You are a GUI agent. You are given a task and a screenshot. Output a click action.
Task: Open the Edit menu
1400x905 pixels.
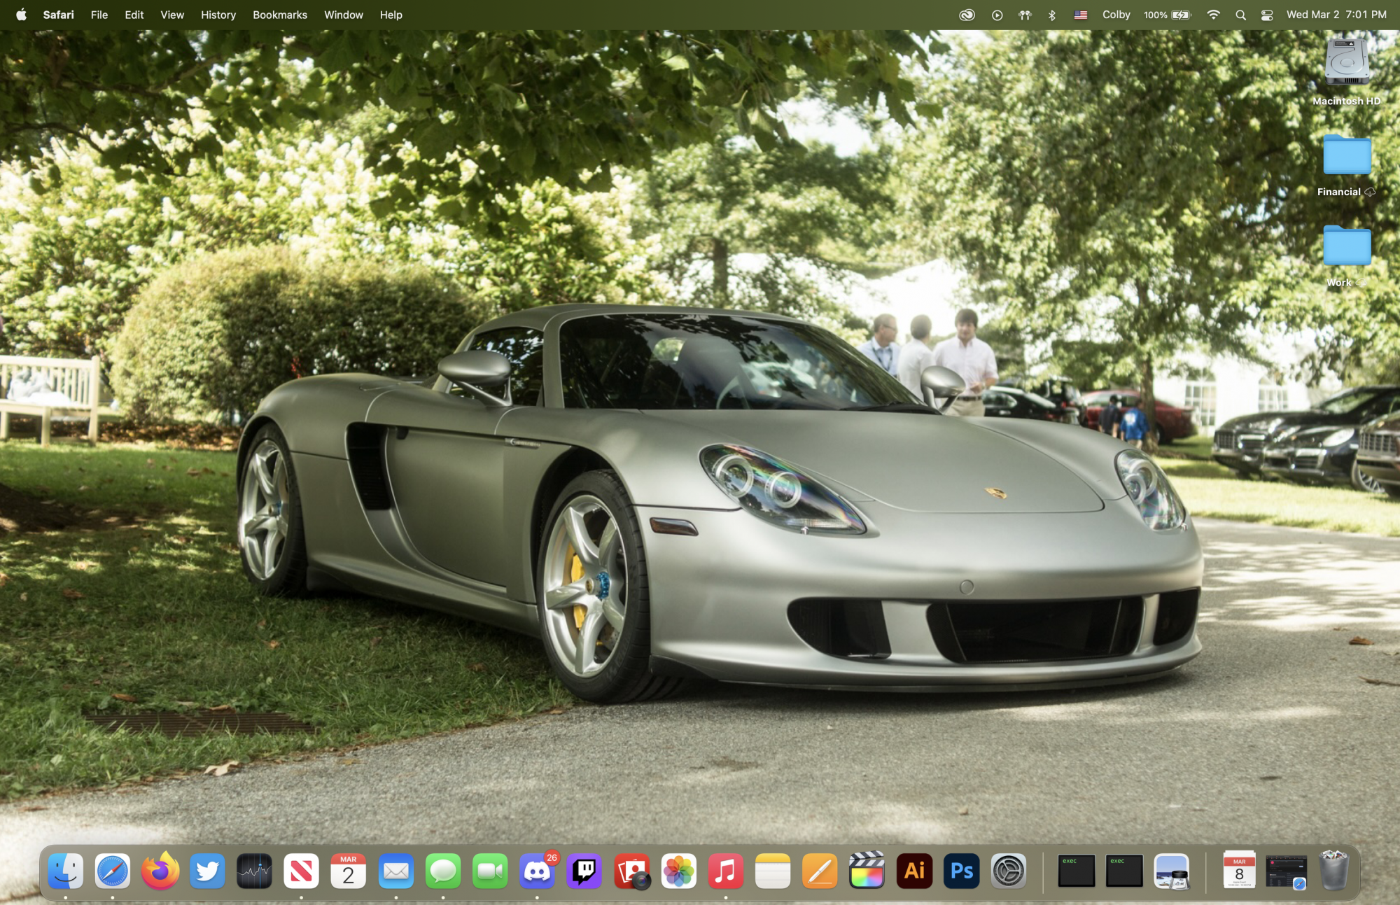pyautogui.click(x=134, y=15)
